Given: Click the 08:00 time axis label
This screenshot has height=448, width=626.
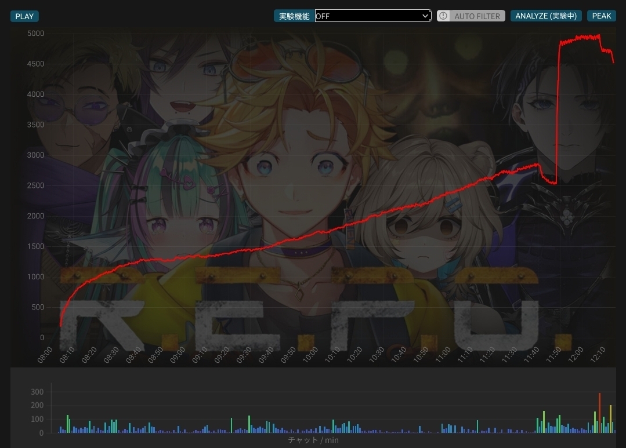Looking at the screenshot, I should 45,355.
